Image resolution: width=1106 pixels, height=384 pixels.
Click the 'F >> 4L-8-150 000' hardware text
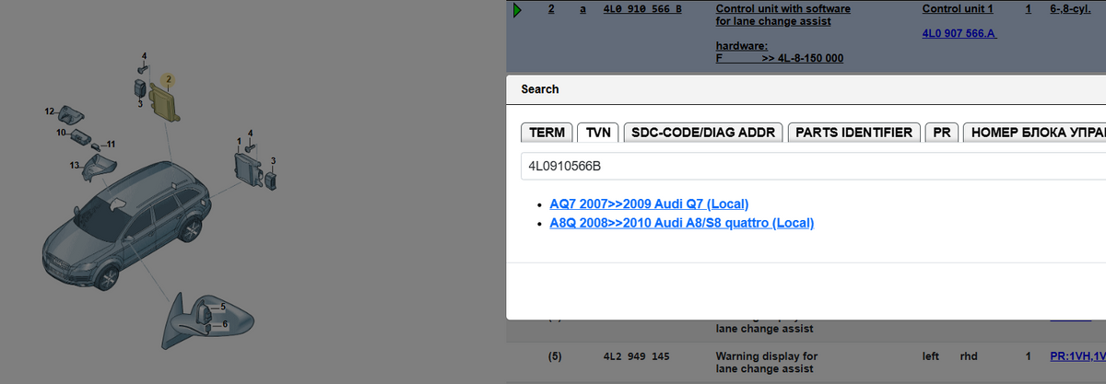pyautogui.click(x=780, y=58)
